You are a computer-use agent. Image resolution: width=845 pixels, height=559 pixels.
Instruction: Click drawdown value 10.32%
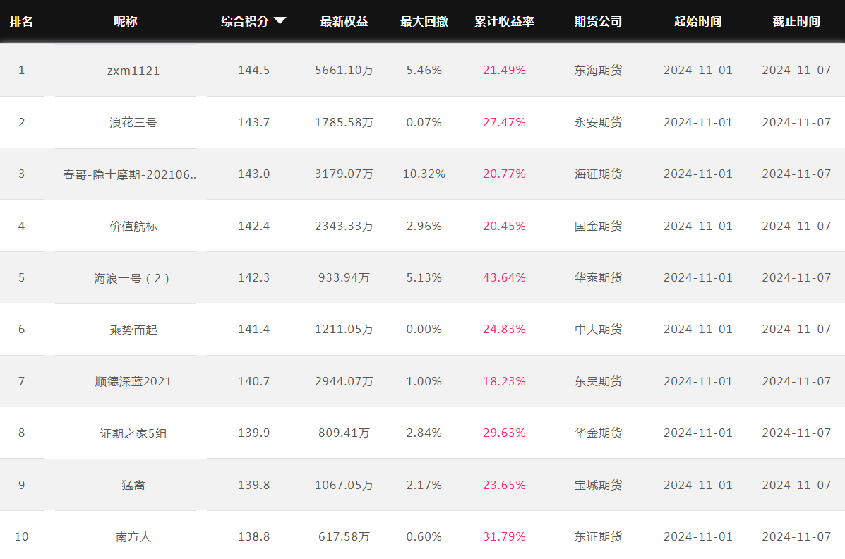[424, 174]
